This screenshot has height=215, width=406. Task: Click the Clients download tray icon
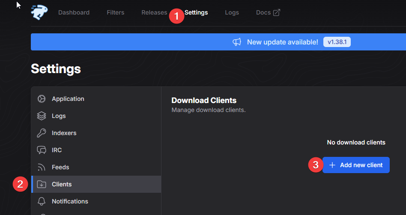coord(42,184)
